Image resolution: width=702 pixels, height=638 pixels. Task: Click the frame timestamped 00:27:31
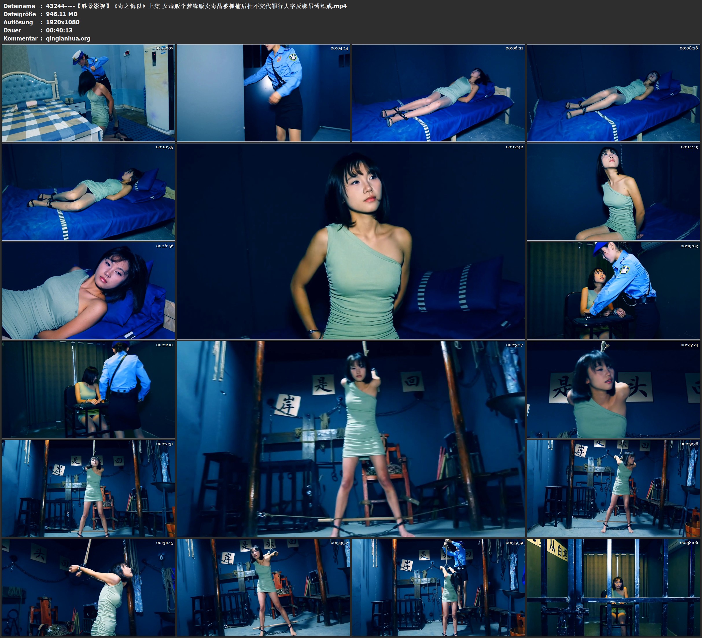click(x=89, y=488)
